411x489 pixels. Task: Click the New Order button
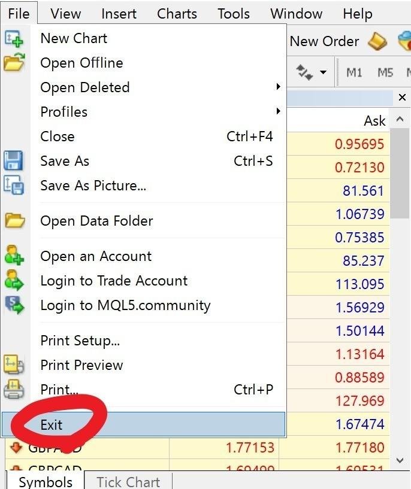pos(324,41)
